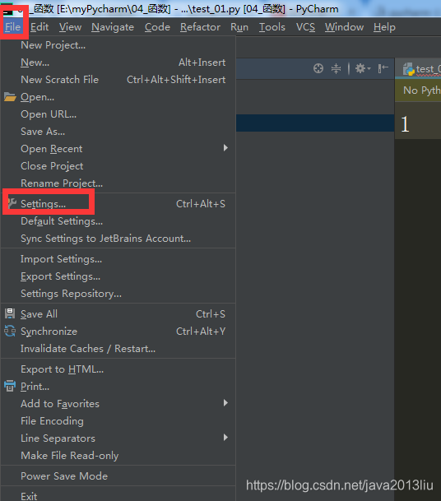Open the File menu

tap(12, 27)
